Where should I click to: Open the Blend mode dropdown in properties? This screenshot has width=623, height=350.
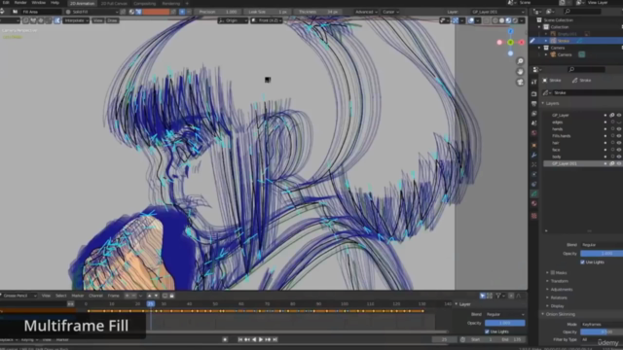(x=602, y=245)
